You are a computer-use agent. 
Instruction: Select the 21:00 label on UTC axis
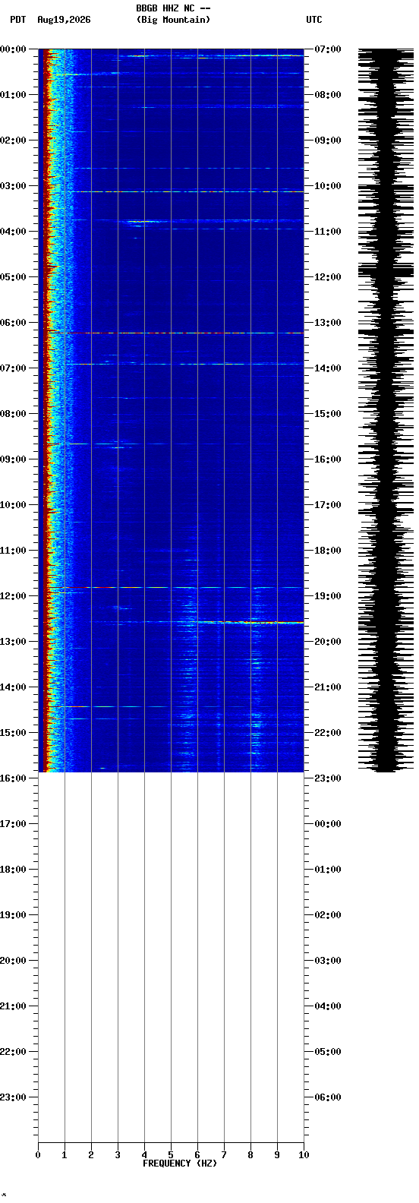tap(327, 687)
